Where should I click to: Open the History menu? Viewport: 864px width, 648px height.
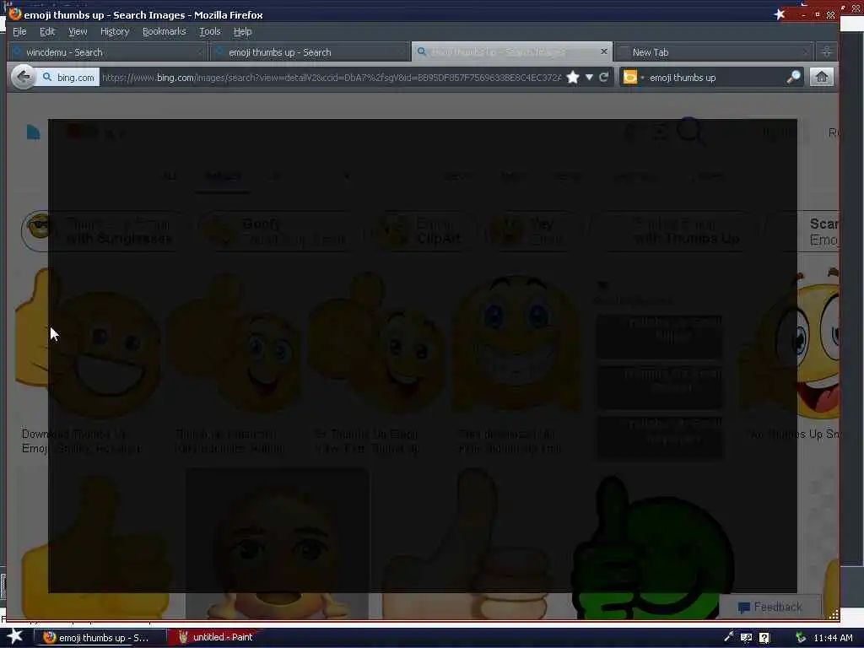pyautogui.click(x=115, y=31)
